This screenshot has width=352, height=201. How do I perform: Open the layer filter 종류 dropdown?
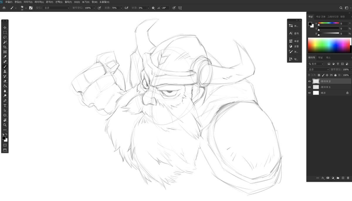[316, 64]
